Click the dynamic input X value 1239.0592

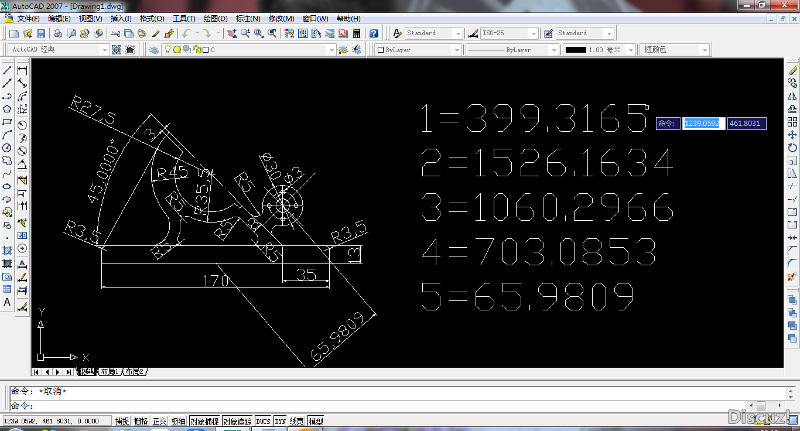704,124
